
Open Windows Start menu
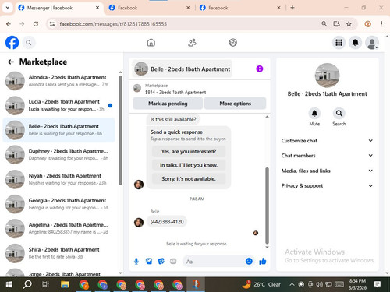click(x=9, y=284)
